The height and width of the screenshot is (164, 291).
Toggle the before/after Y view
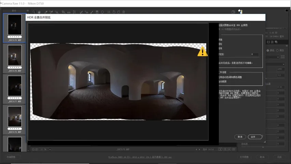220,149
